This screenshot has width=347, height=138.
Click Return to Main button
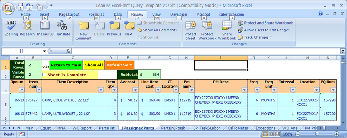pyautogui.click(x=66, y=65)
